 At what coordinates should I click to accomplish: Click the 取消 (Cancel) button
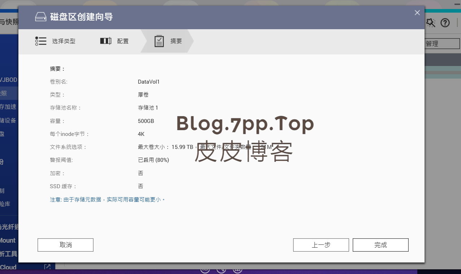pos(65,245)
